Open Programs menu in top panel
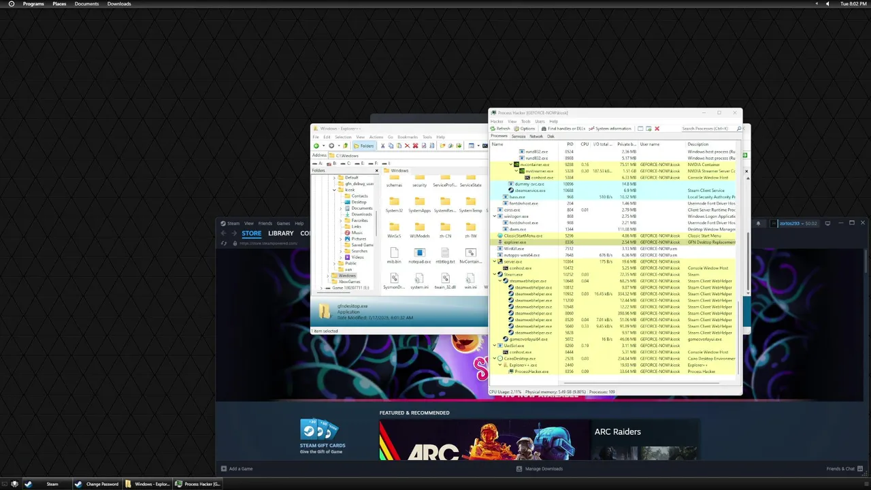The width and height of the screenshot is (871, 490). click(33, 4)
